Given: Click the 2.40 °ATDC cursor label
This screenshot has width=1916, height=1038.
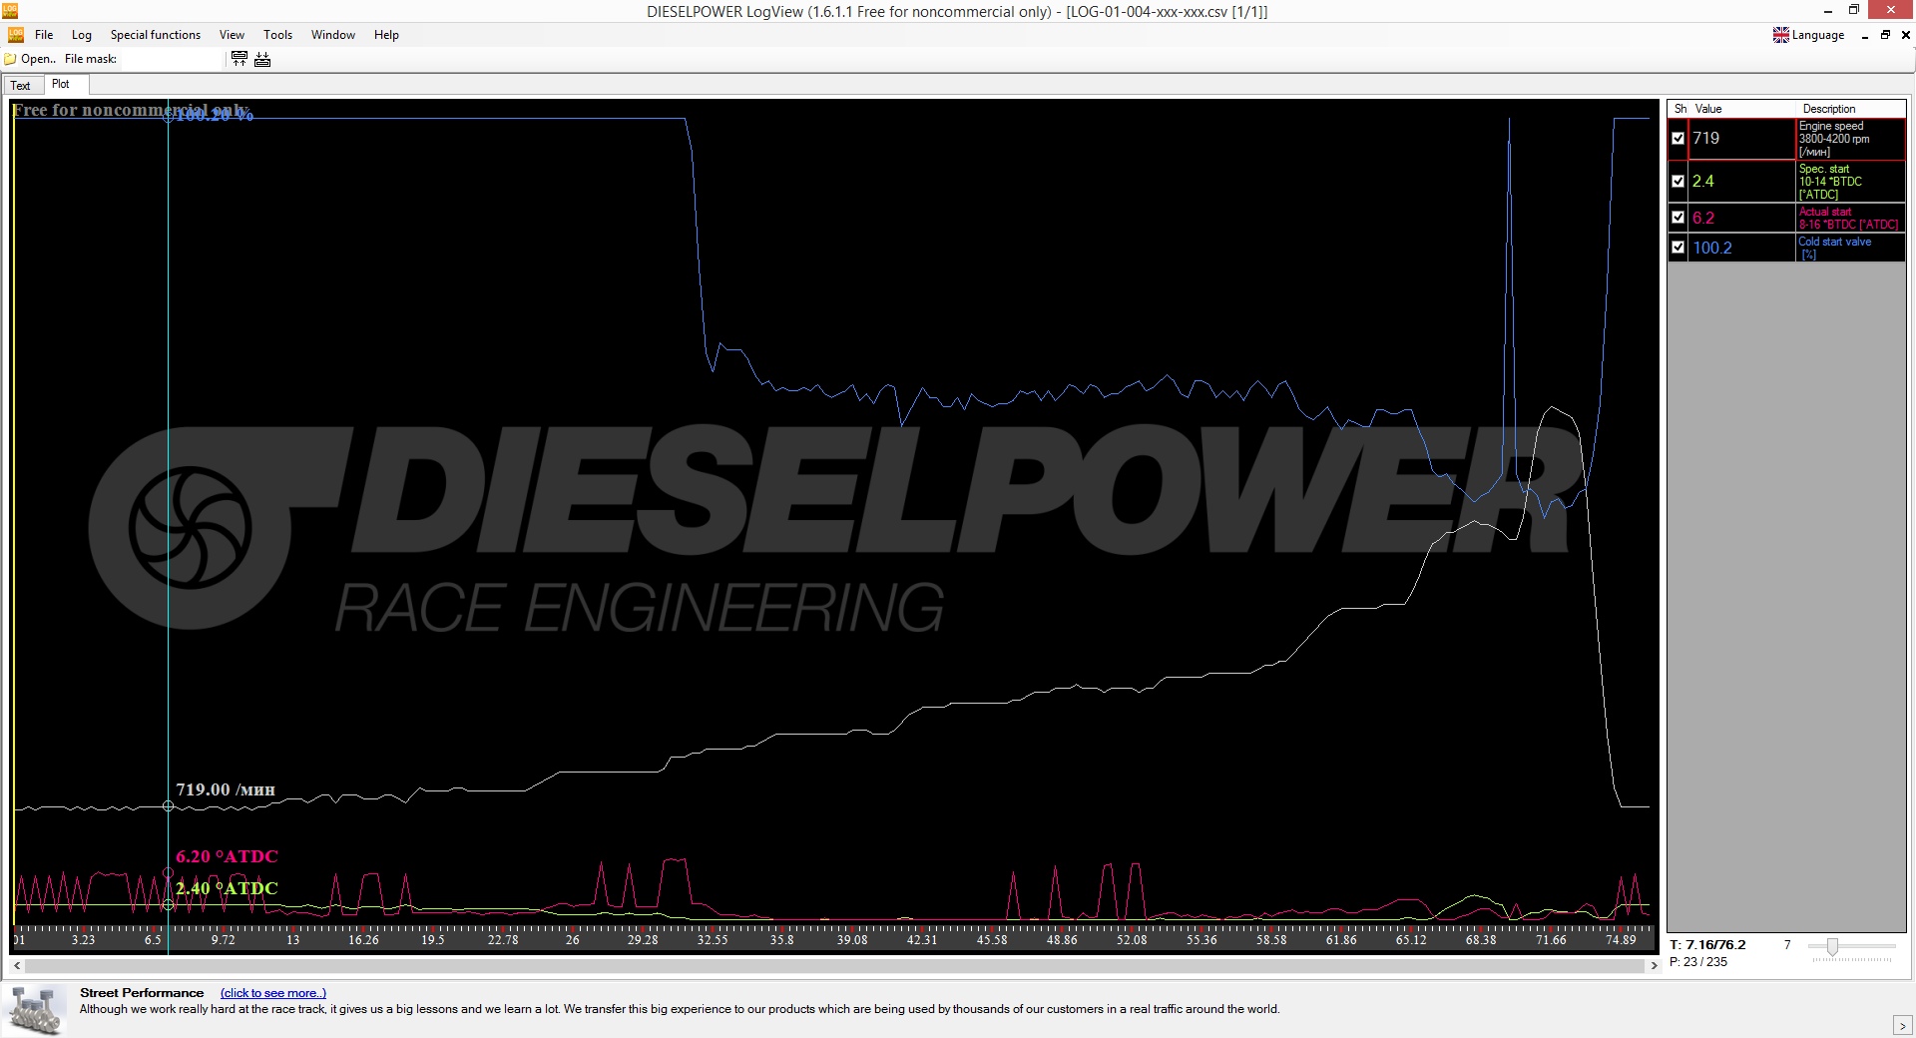Looking at the screenshot, I should point(227,888).
